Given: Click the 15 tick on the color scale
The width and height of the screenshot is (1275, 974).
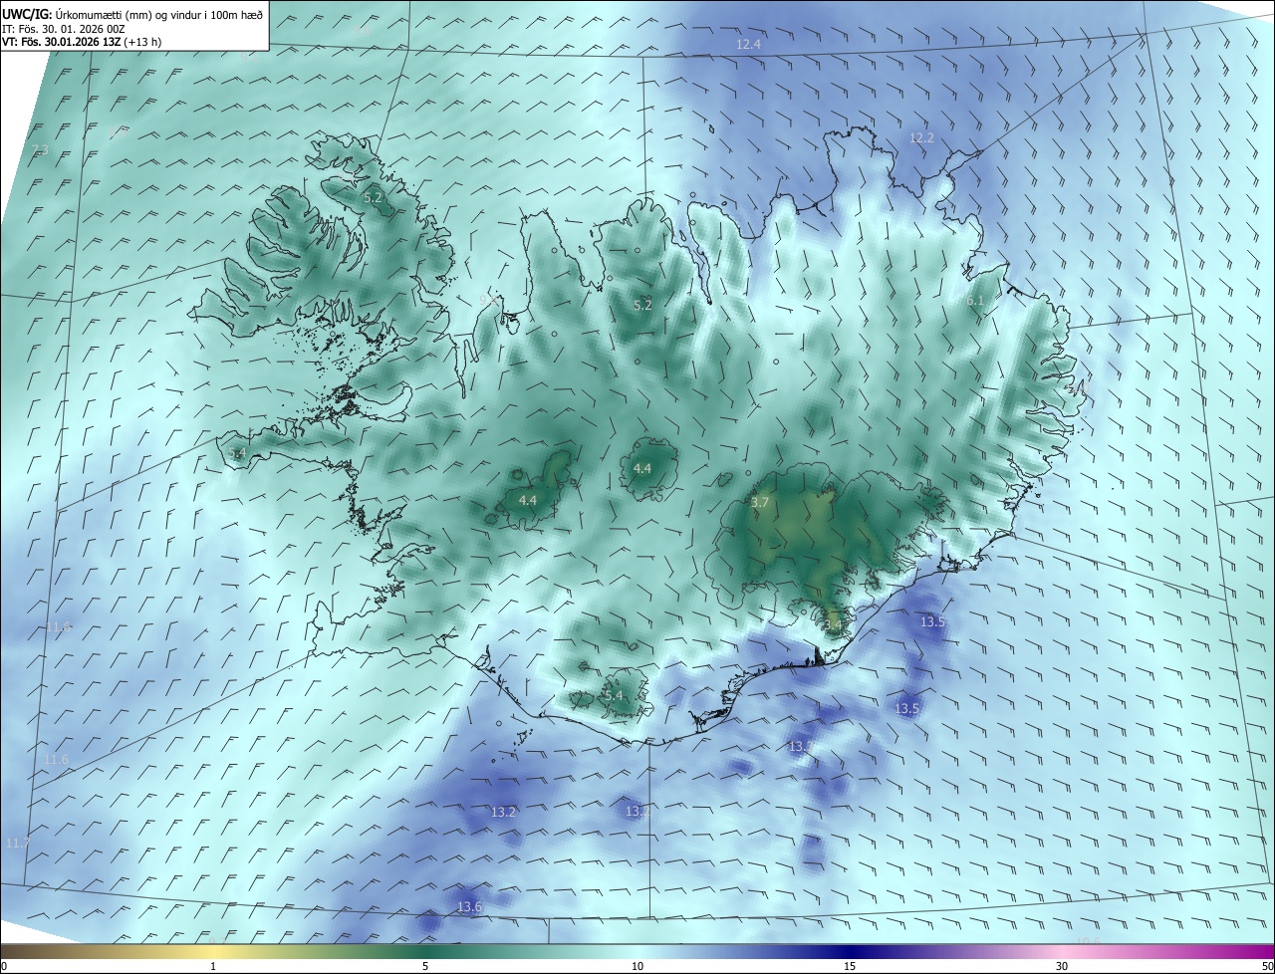Looking at the screenshot, I should (x=850, y=966).
